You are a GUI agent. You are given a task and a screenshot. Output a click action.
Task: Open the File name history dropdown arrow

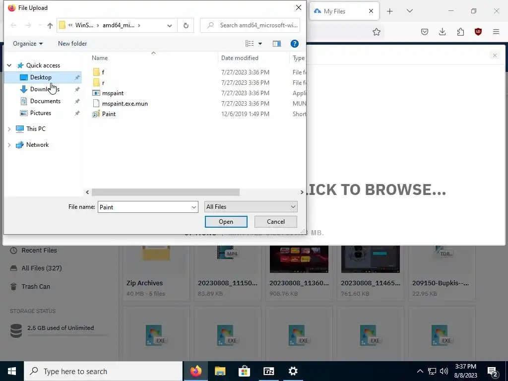tap(194, 207)
